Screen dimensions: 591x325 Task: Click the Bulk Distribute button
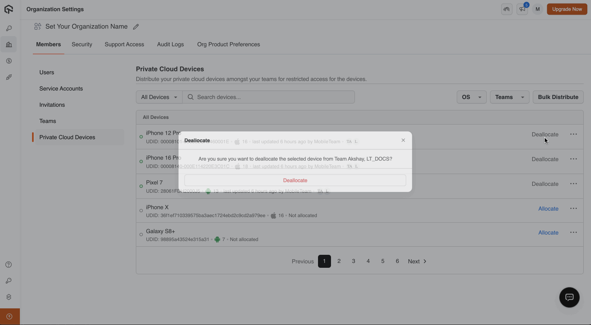[x=558, y=97]
